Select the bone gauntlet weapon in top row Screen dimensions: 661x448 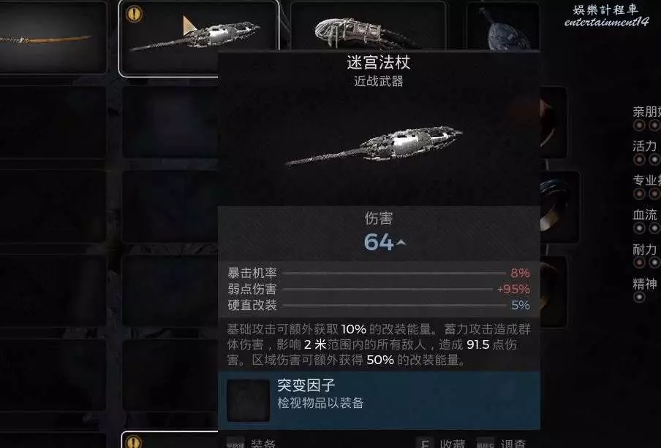tap(368, 26)
